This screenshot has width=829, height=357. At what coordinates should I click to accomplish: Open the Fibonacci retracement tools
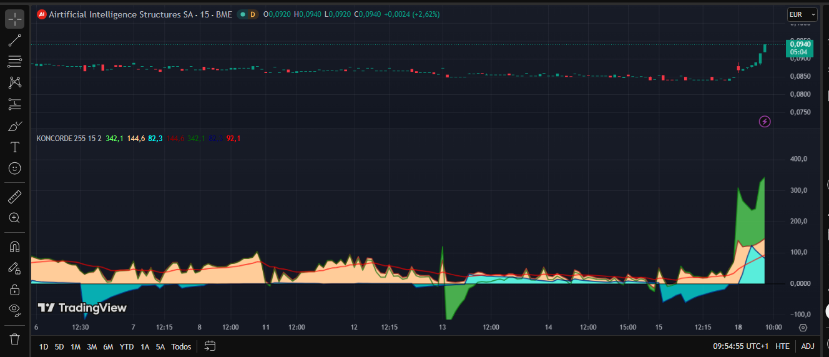click(x=15, y=62)
